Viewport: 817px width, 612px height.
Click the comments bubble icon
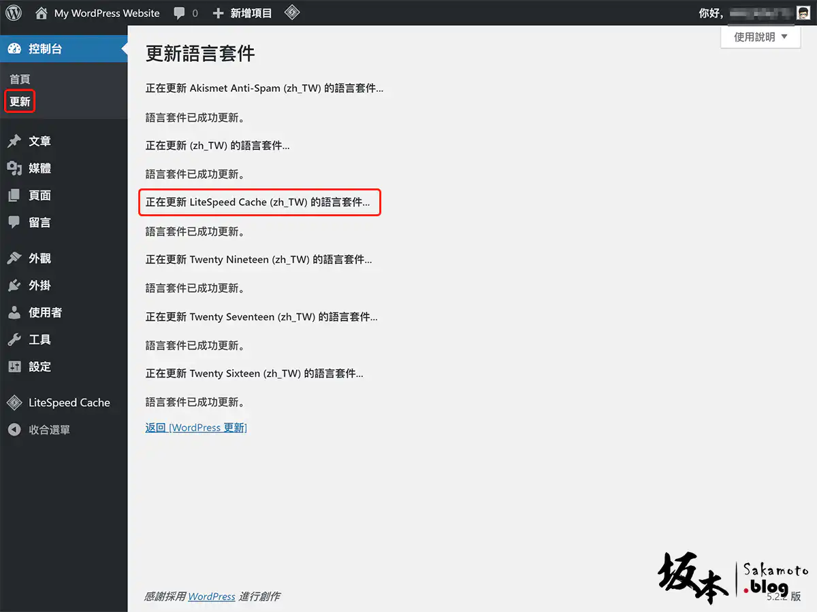click(180, 13)
